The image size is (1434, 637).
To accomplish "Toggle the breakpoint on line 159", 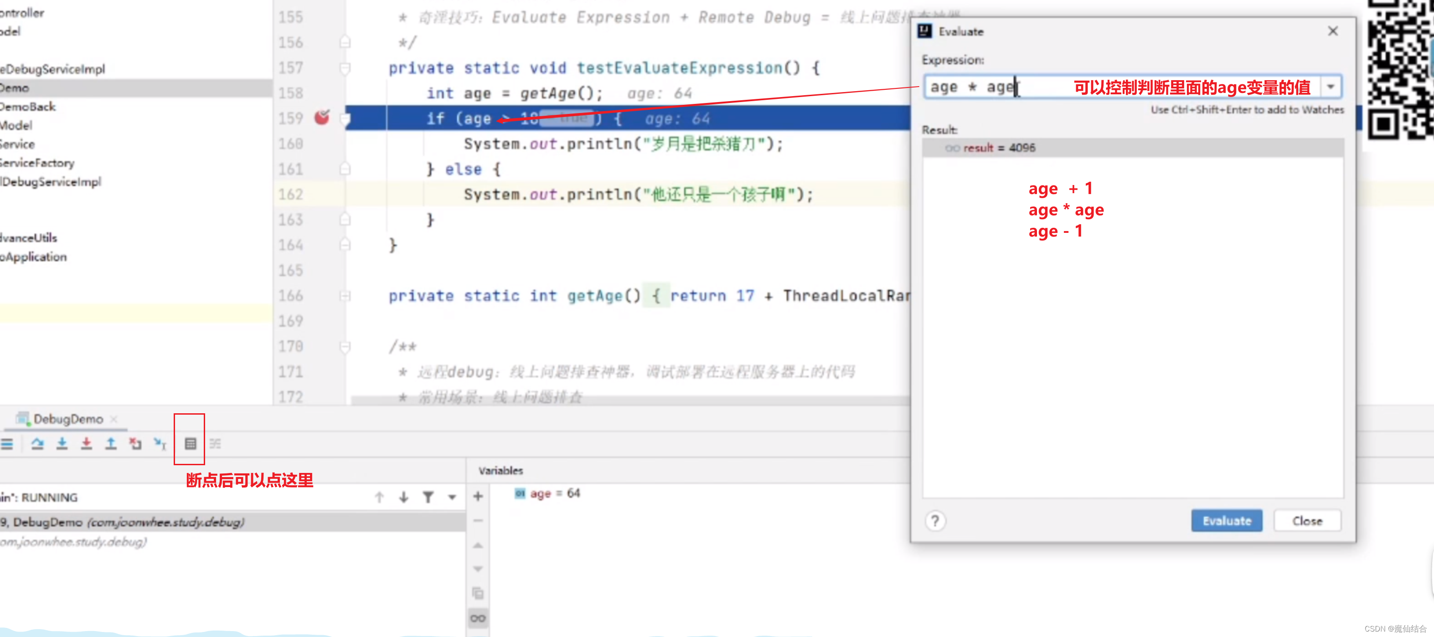I will (322, 118).
